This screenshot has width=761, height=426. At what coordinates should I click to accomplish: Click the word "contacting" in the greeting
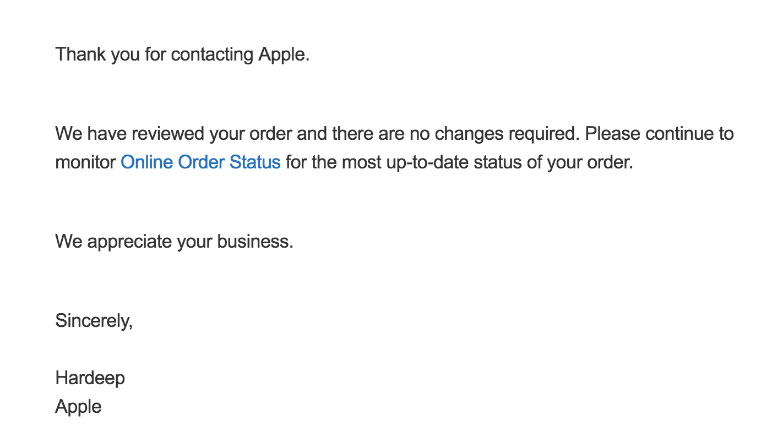212,54
